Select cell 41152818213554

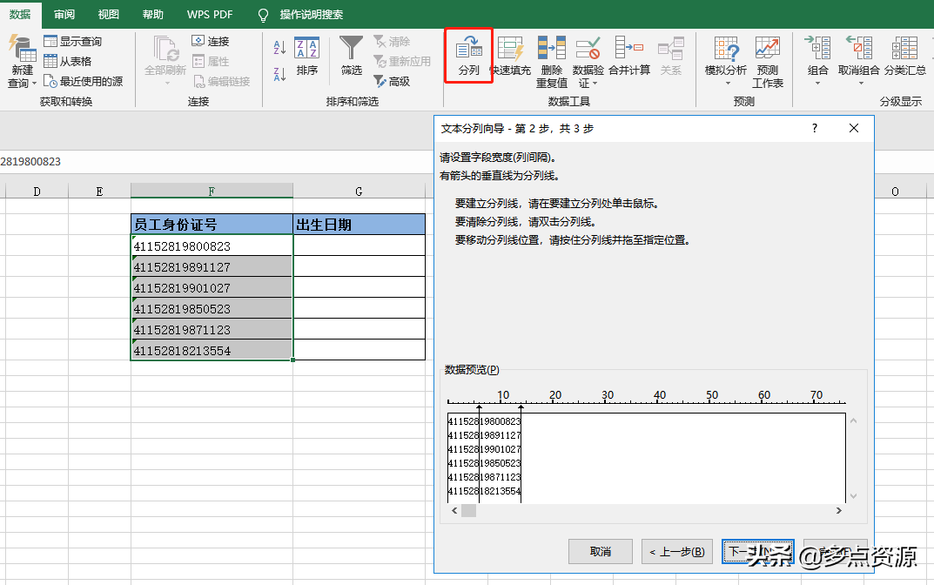pos(212,350)
